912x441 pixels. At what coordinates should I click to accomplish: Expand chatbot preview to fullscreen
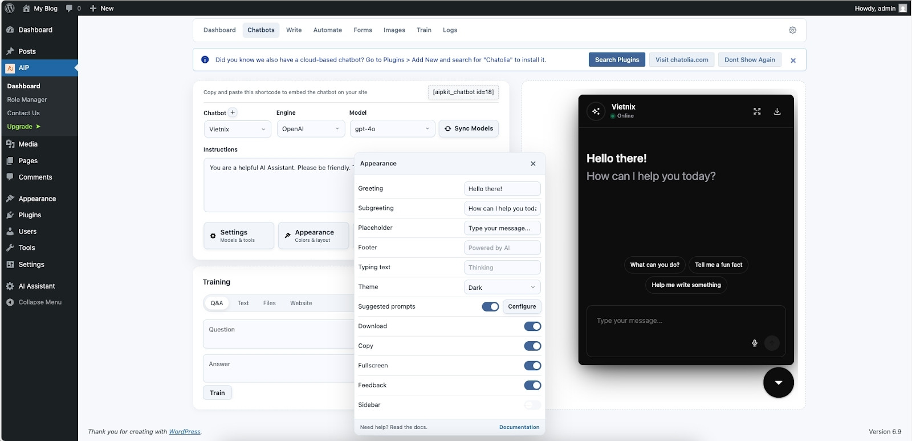point(757,111)
